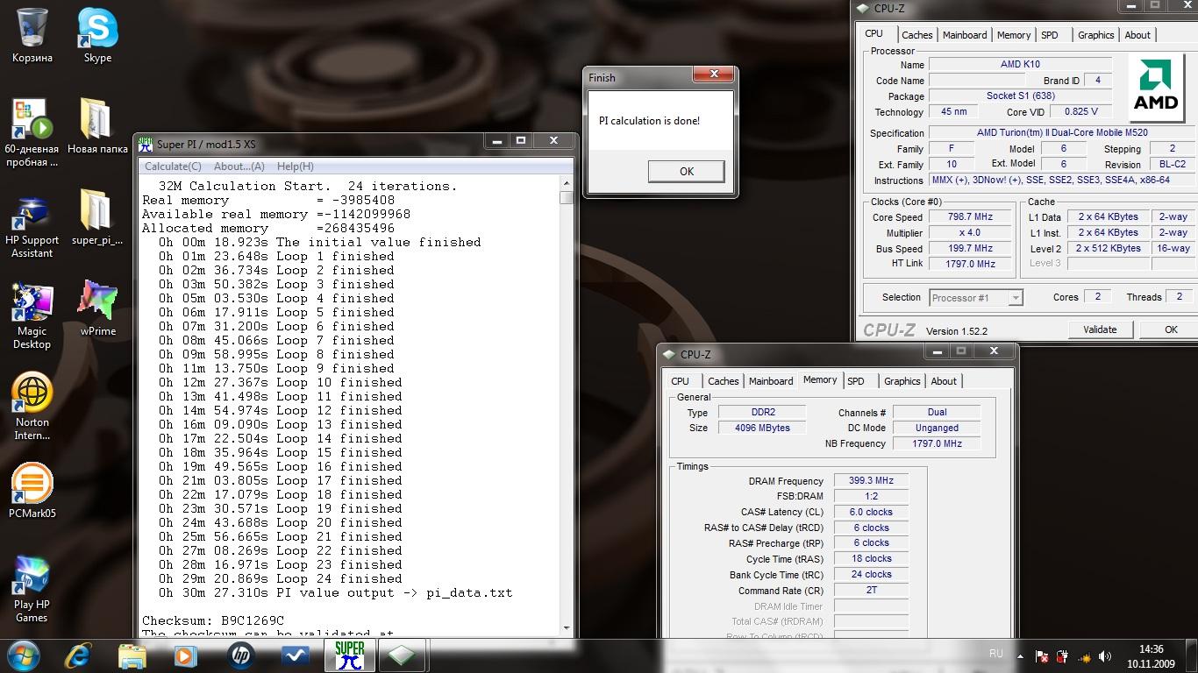This screenshot has height=673, width=1198.
Task: Click the 1797.0 MHz HT Link value
Action: [x=969, y=264]
